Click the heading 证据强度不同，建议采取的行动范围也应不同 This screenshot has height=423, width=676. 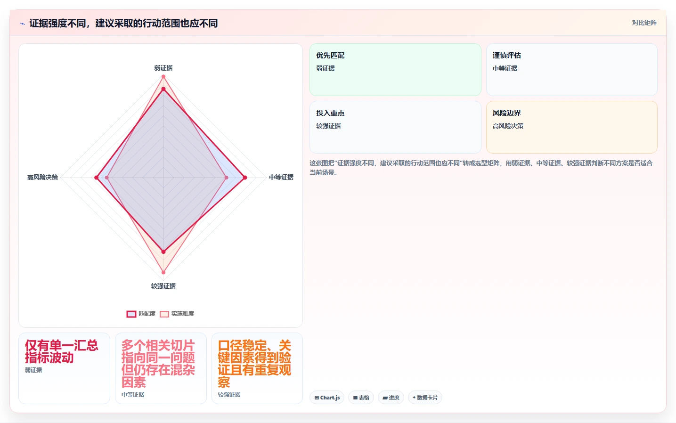(123, 23)
